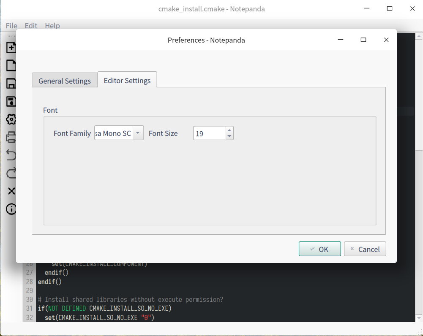Viewport: 423px width, 336px height.
Task: Open Preferences via the gear icon
Action: tap(11, 119)
